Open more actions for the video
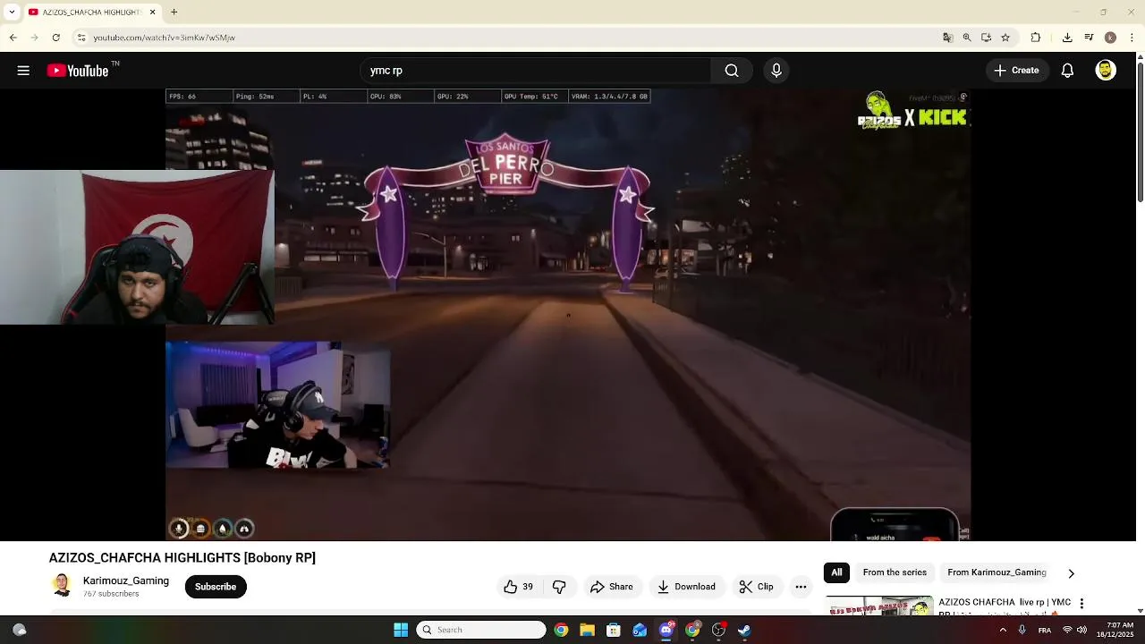 pos(801,587)
